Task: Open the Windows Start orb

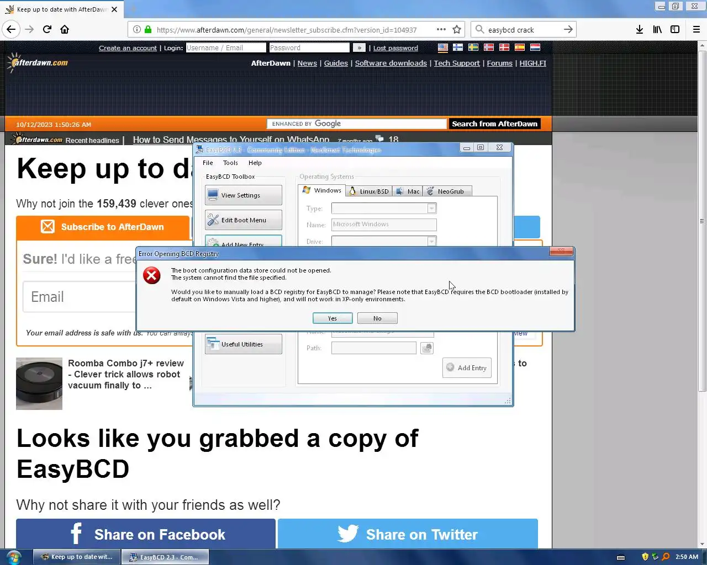Action: 14,557
